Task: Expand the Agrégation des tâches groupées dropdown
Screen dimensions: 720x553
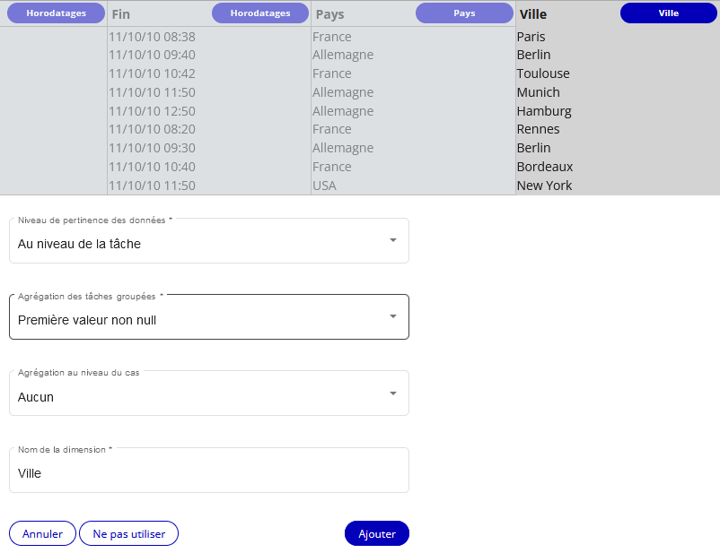Action: 208,318
